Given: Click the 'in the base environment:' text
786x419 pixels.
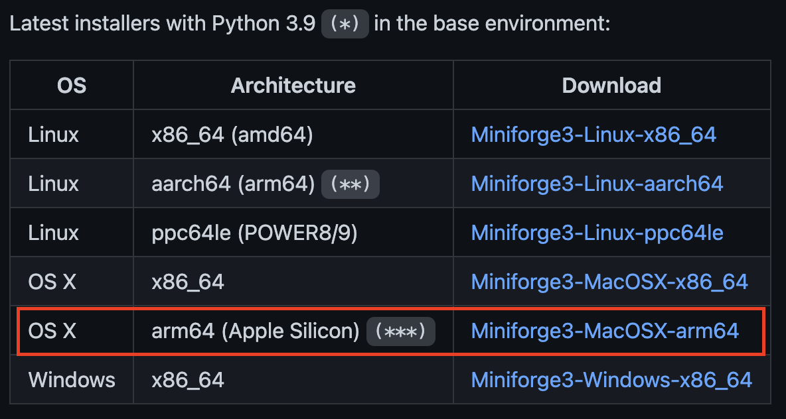Looking at the screenshot, I should pos(493,24).
